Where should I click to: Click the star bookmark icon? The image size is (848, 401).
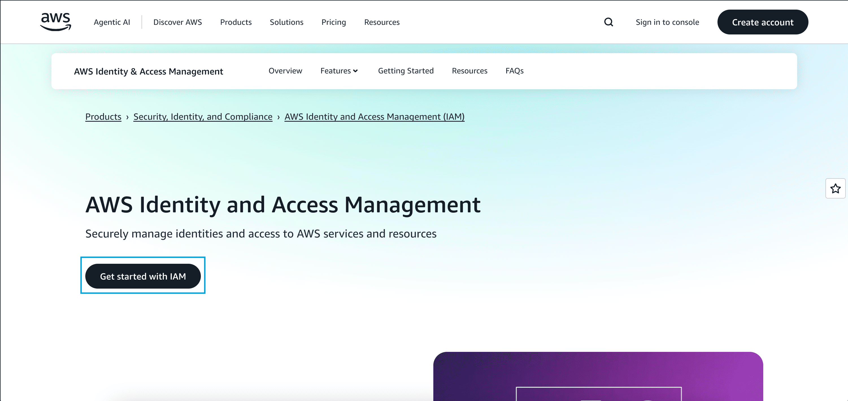pyautogui.click(x=835, y=189)
